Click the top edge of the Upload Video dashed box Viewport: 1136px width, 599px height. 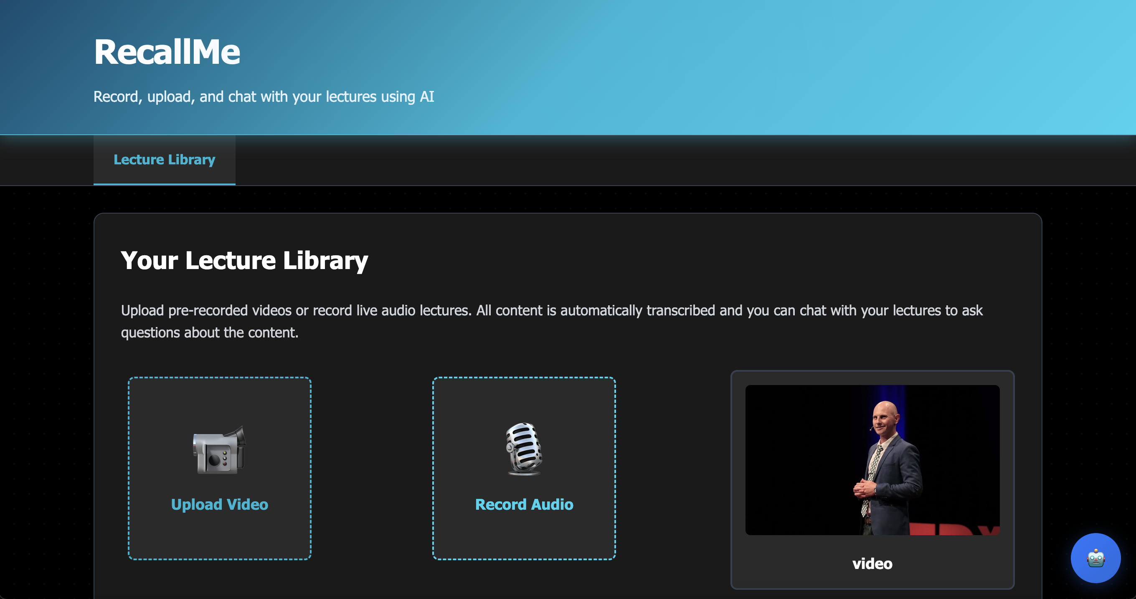click(x=219, y=378)
